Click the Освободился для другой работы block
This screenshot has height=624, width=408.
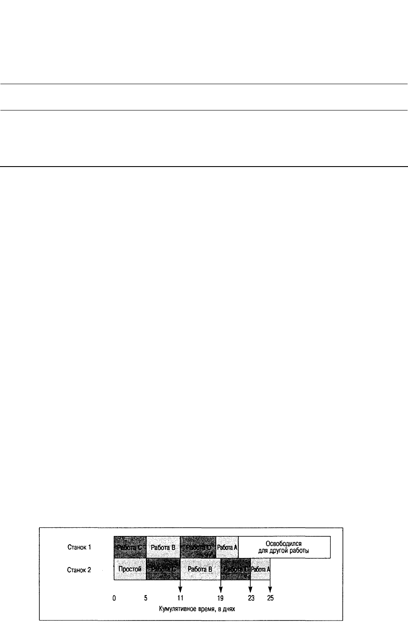[x=285, y=547]
